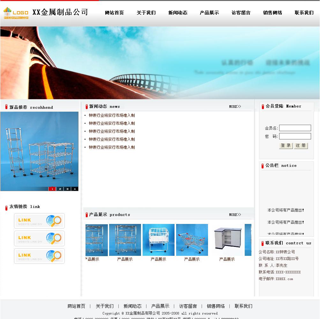Open the counter cabinet product thumbnail

coord(227,240)
